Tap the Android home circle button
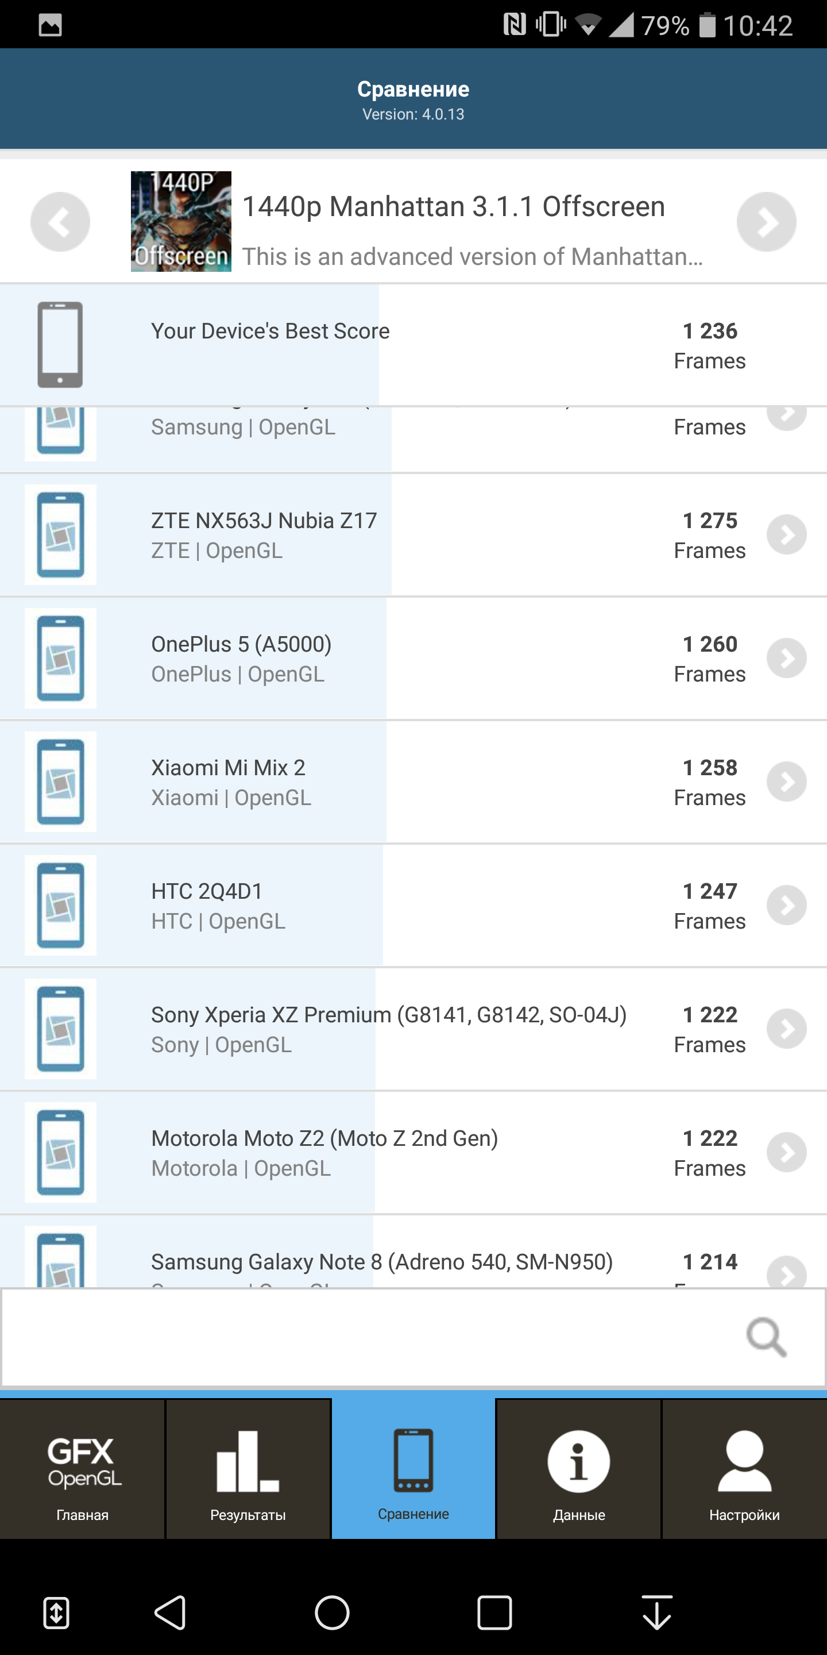The image size is (827, 1655). 332,1612
